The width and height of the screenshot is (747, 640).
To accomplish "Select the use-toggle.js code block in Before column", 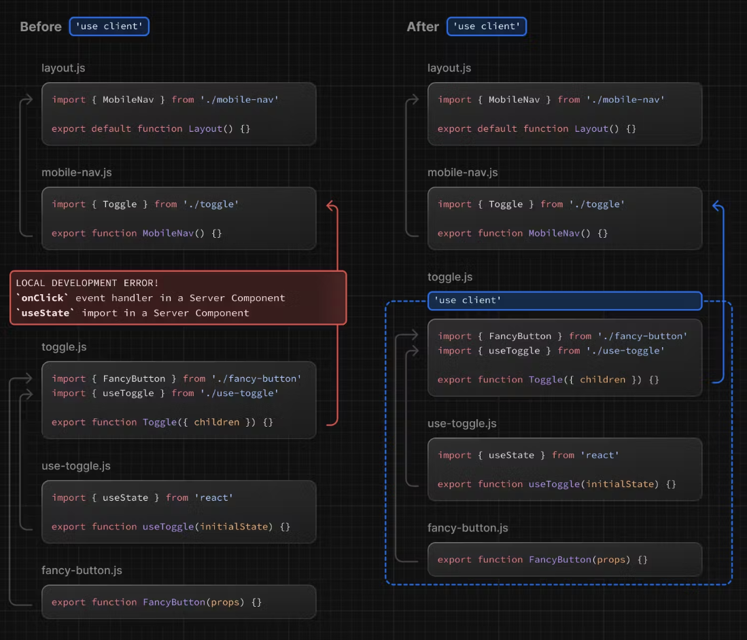I will (179, 512).
